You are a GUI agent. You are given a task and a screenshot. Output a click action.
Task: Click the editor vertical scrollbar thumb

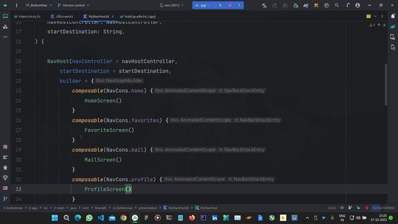tap(386, 85)
